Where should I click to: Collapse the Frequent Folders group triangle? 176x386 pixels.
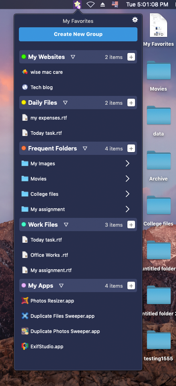85,148
